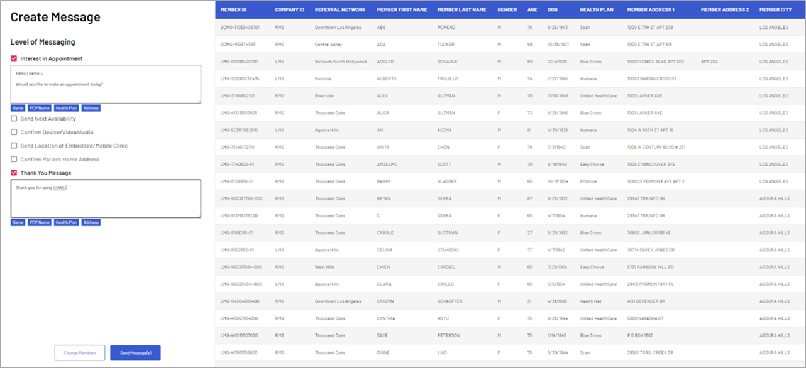The width and height of the screenshot is (806, 368).
Task: Click the Health Net health plan cell
Action: (x=591, y=301)
